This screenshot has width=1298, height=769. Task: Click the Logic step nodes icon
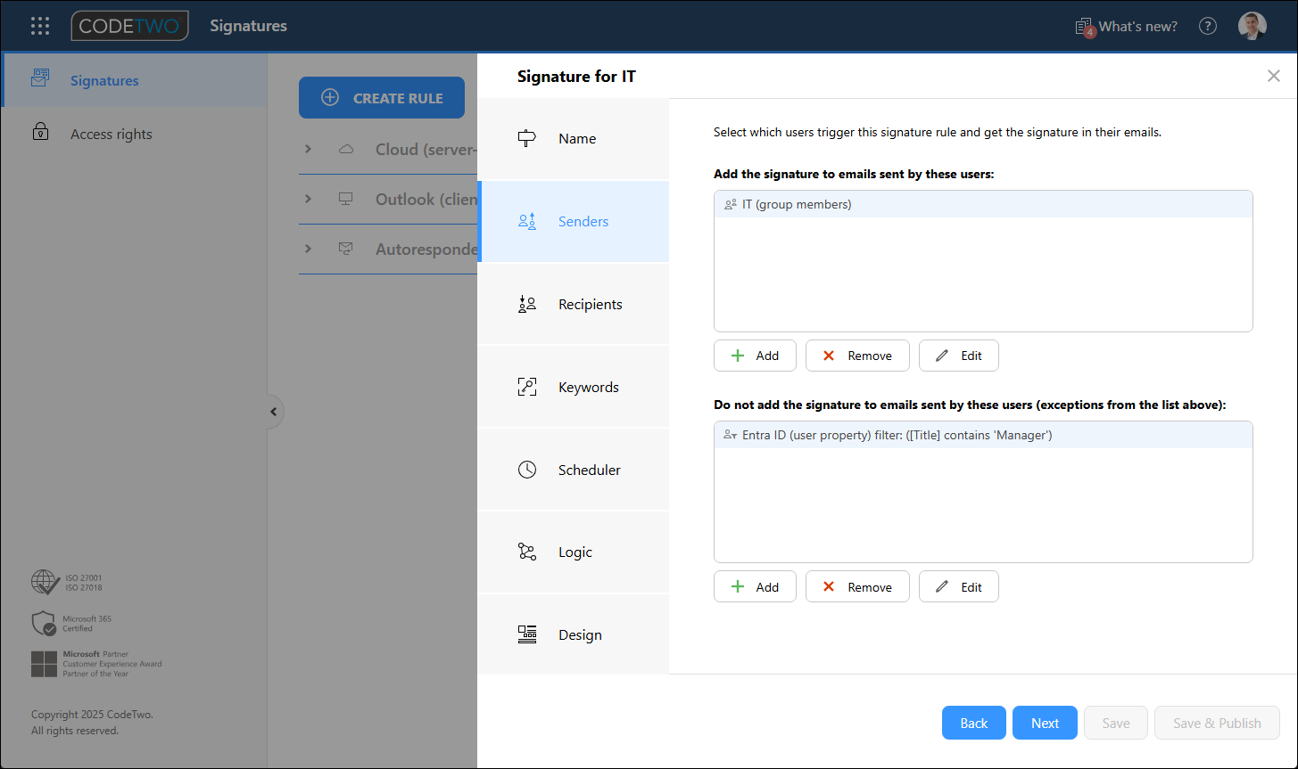click(x=527, y=552)
